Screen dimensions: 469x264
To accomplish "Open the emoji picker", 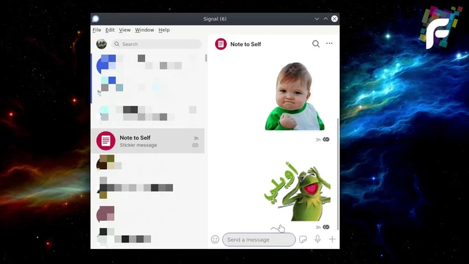I will (x=215, y=239).
